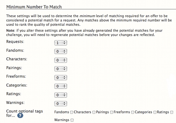
Task: Enable optional tags checkbox for Pairings
Action: tap(111, 112)
